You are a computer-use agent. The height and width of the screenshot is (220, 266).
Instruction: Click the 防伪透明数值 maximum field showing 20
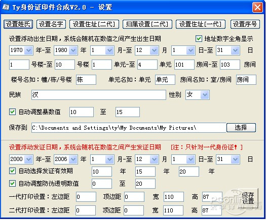point(145,184)
